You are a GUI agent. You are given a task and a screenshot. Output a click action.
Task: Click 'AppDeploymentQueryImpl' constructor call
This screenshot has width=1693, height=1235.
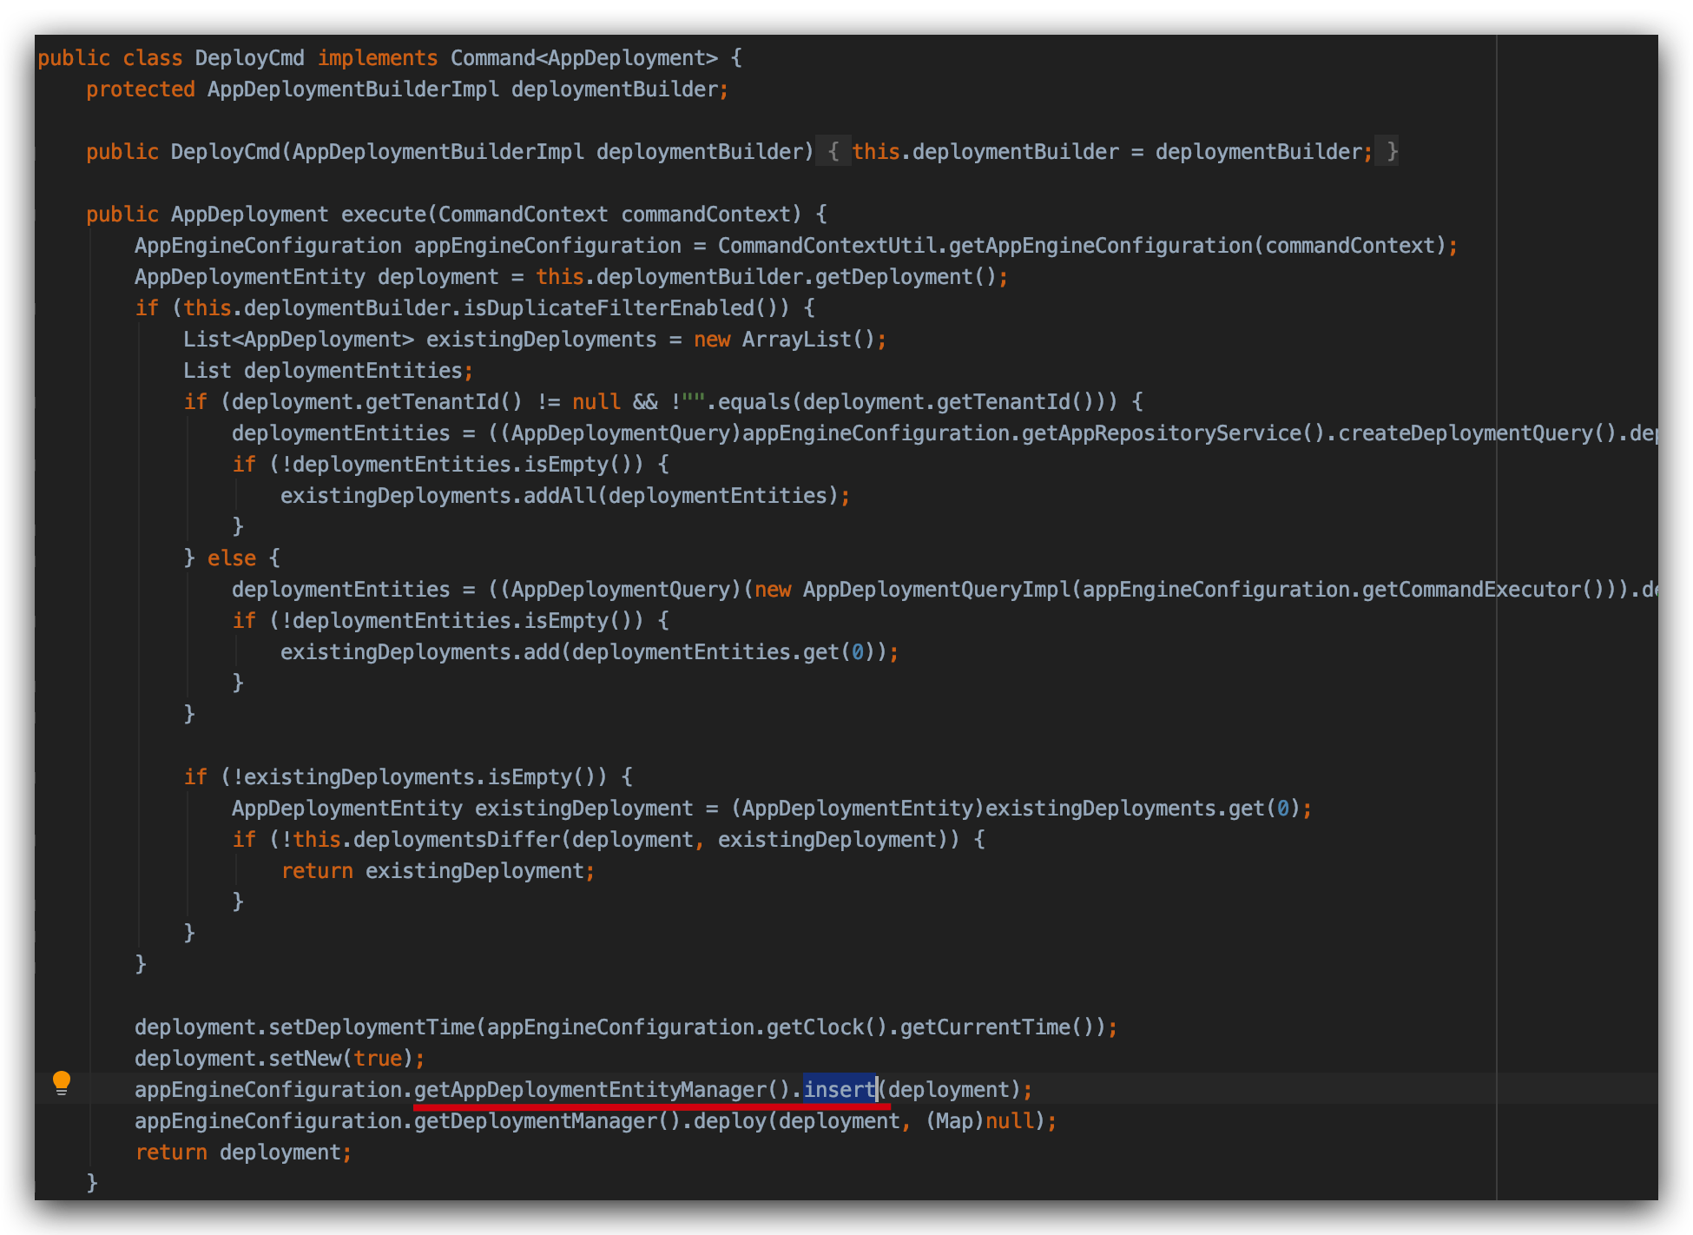937,590
